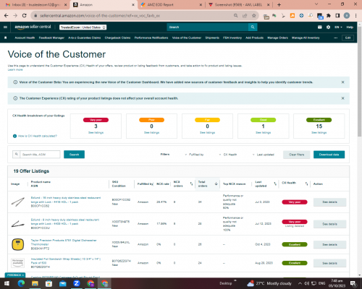Click the info icon beside How is CX Health calculated
Screen dimensions: 362x289
point(14,136)
